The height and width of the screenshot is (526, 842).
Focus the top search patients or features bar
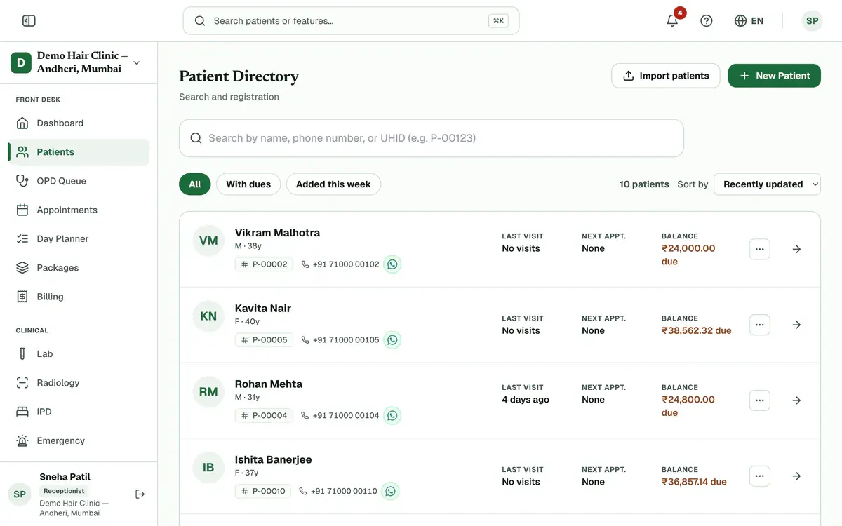click(x=351, y=21)
